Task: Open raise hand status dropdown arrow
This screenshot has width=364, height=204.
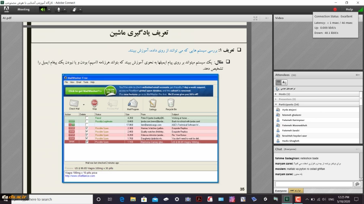Action: (x=80, y=10)
